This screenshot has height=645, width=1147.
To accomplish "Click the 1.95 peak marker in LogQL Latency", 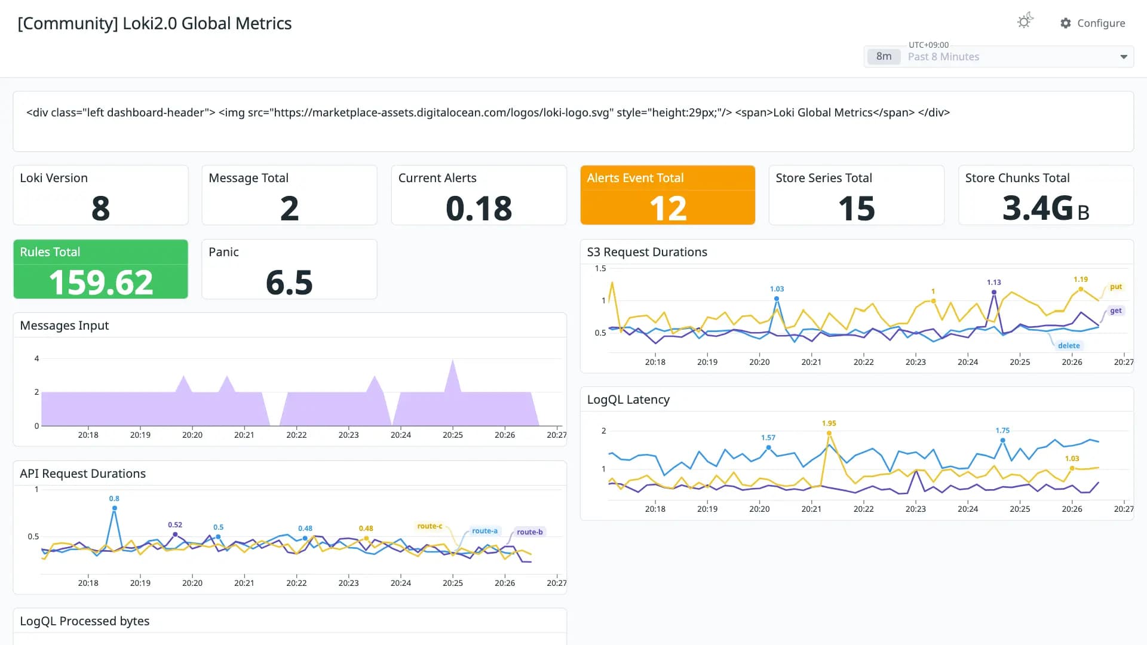I will tap(829, 433).
